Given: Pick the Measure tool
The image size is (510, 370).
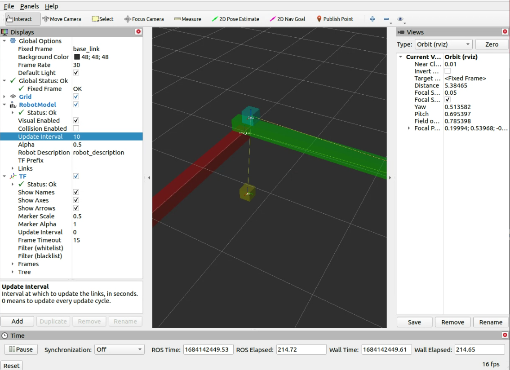Looking at the screenshot, I should pyautogui.click(x=187, y=19).
